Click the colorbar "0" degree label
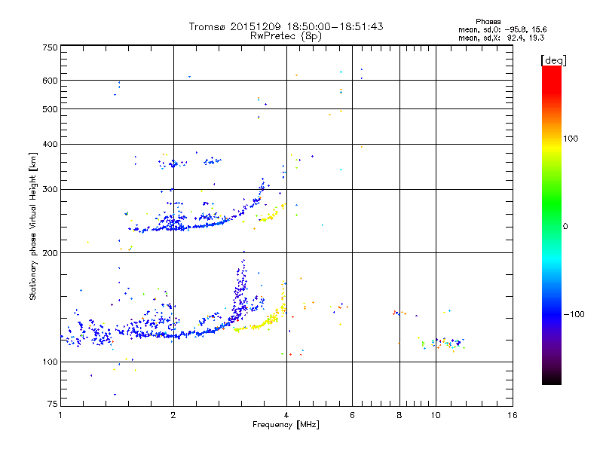603x452 pixels. [565, 227]
